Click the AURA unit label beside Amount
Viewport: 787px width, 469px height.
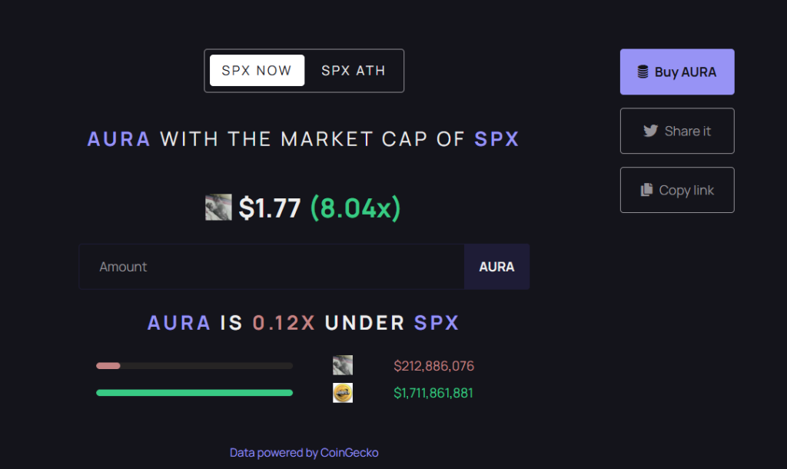pyautogui.click(x=496, y=267)
